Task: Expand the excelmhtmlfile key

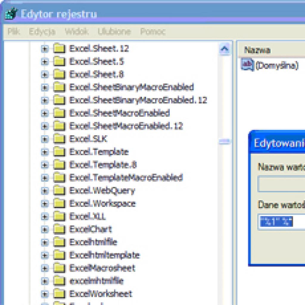Action: tap(45, 281)
